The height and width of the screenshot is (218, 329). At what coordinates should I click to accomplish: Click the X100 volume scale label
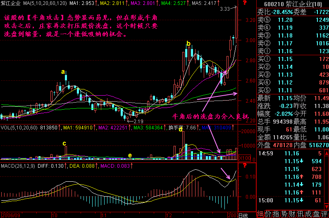pyautogui.click(x=244, y=158)
